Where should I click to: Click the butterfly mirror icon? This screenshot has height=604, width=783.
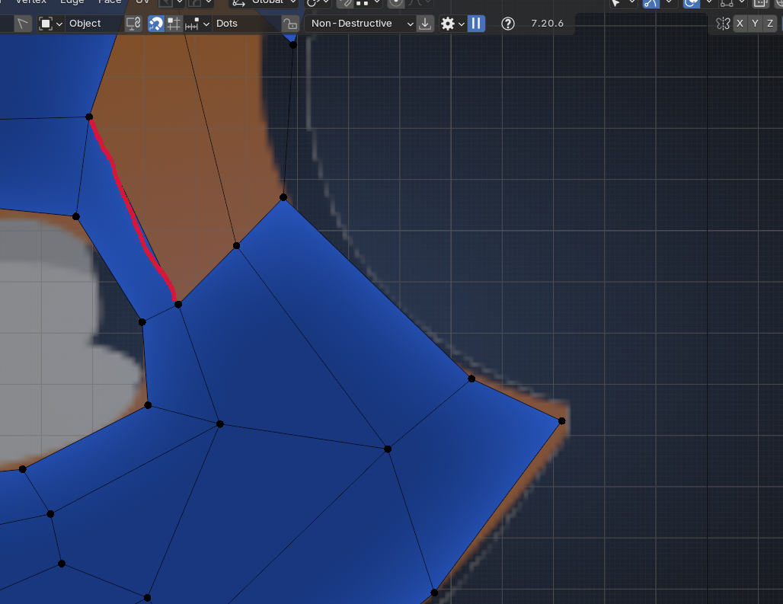[724, 24]
